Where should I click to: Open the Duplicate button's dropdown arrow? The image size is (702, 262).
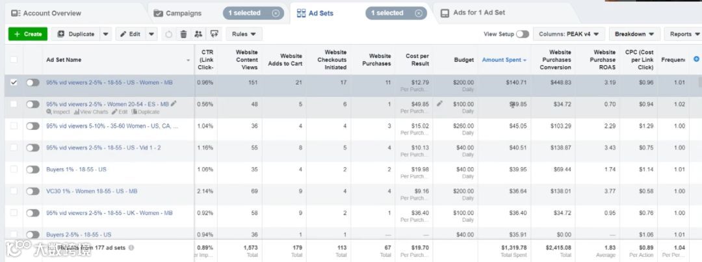(x=106, y=34)
